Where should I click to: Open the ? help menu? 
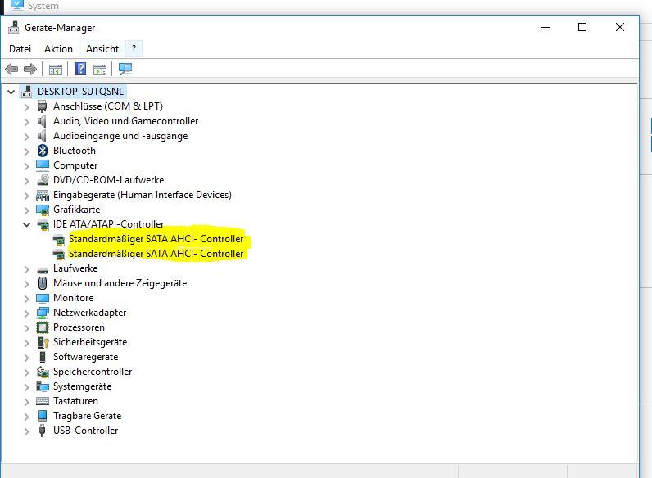coord(134,49)
